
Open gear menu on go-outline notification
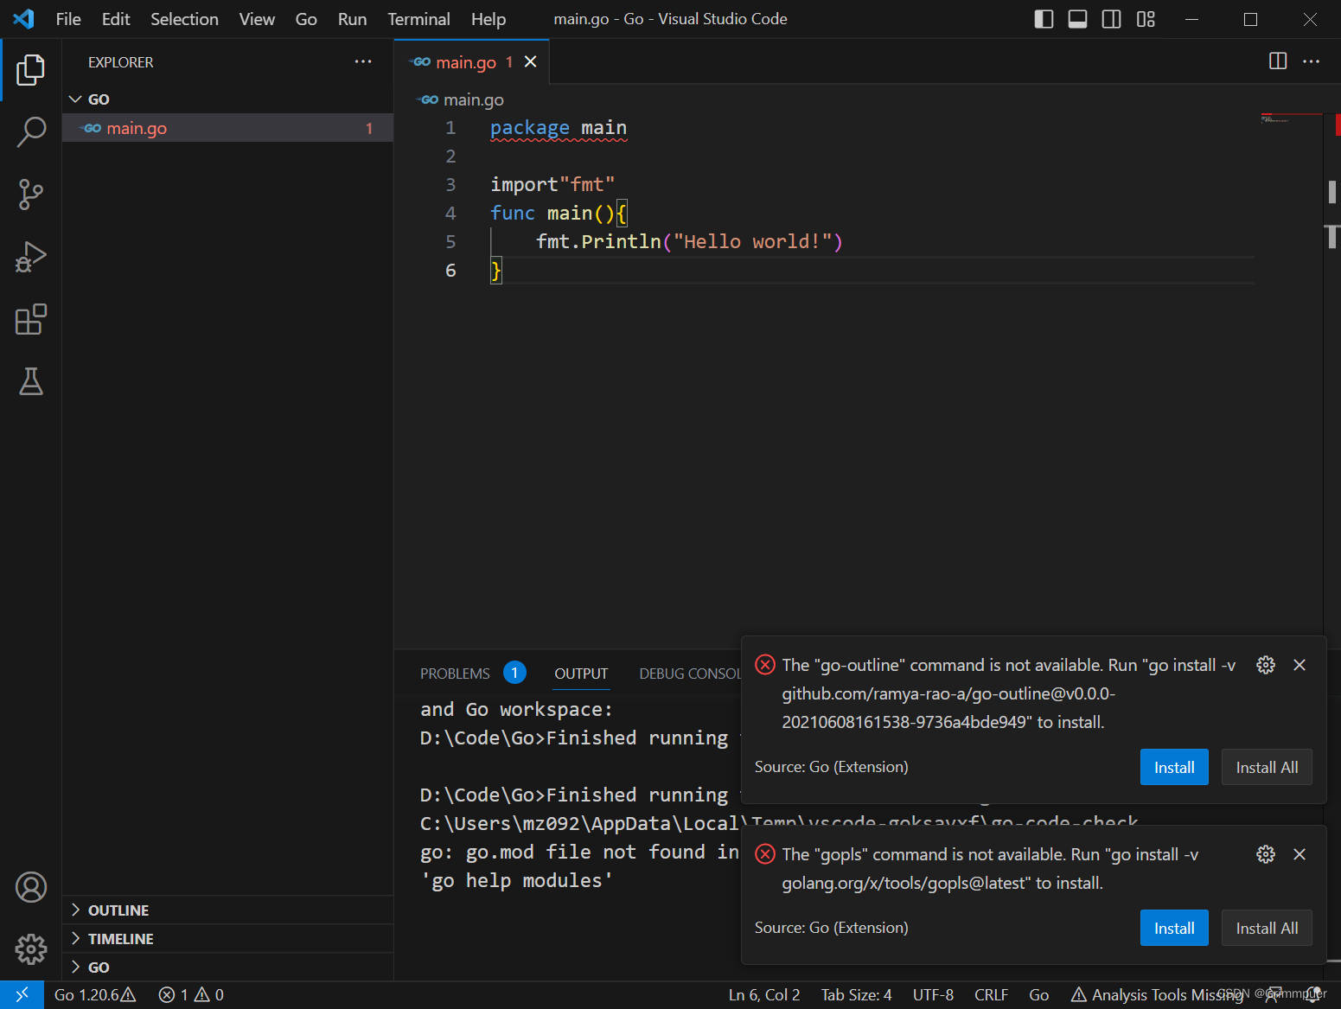[x=1266, y=665]
